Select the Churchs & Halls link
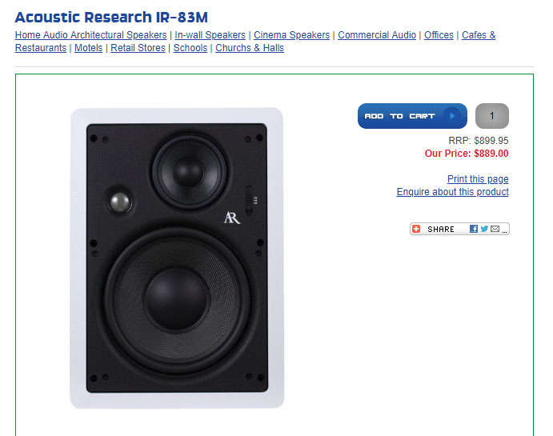 tap(250, 48)
